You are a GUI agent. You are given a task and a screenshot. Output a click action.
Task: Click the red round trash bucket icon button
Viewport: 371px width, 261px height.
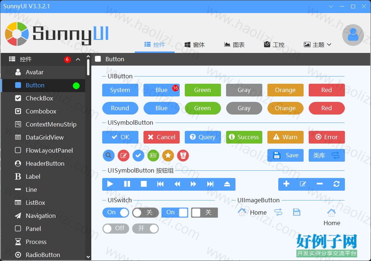183,156
